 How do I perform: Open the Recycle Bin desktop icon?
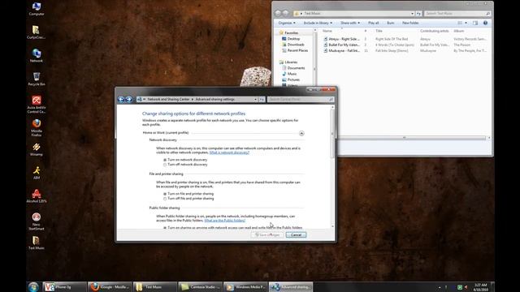37,79
